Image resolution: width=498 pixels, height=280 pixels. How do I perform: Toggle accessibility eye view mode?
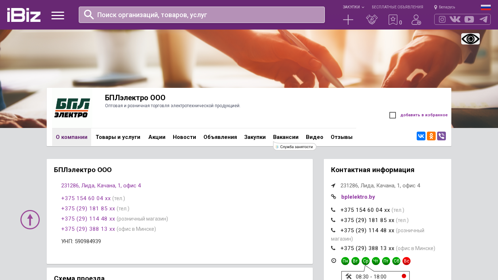click(470, 39)
